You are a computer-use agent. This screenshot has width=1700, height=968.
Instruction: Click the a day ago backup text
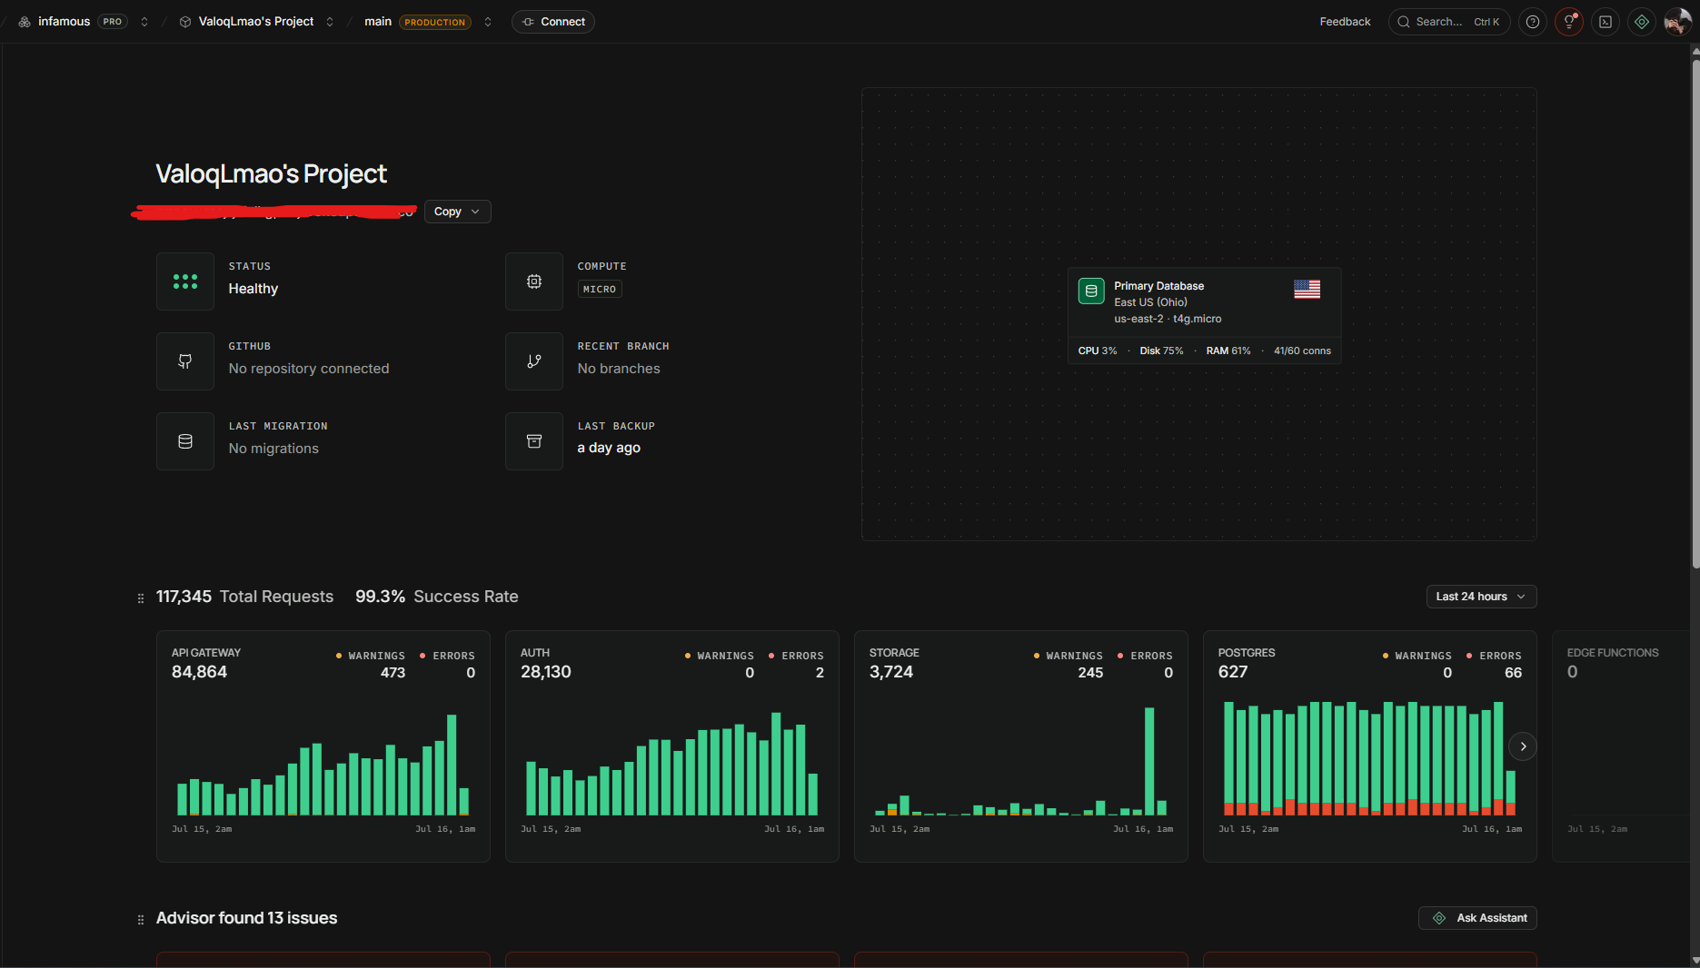click(609, 448)
